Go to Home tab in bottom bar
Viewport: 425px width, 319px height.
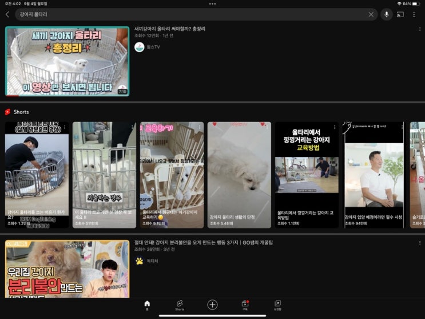[147, 305]
